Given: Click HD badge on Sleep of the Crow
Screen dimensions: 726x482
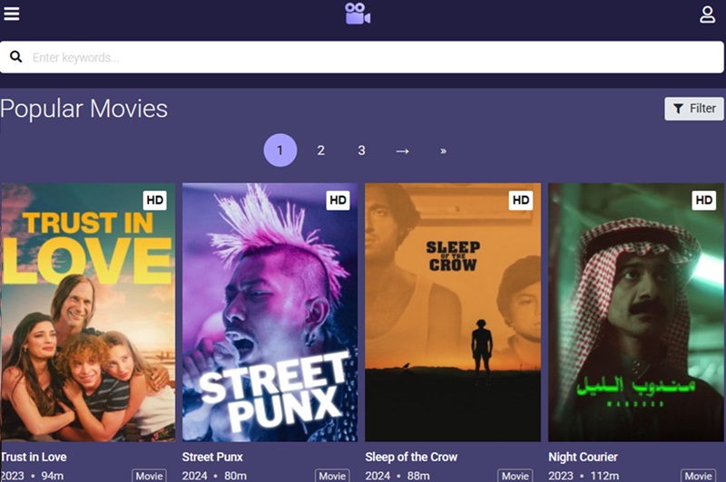Looking at the screenshot, I should pyautogui.click(x=520, y=200).
